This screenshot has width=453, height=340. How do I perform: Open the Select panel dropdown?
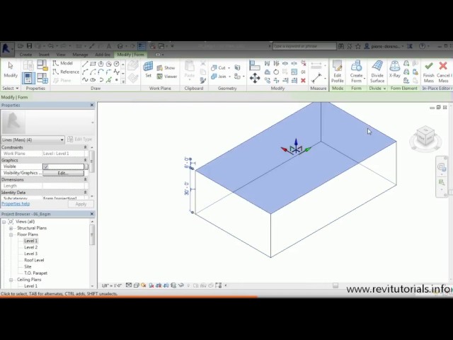(x=10, y=88)
